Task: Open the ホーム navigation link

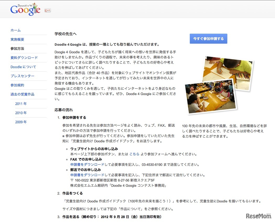Action: click(x=15, y=30)
